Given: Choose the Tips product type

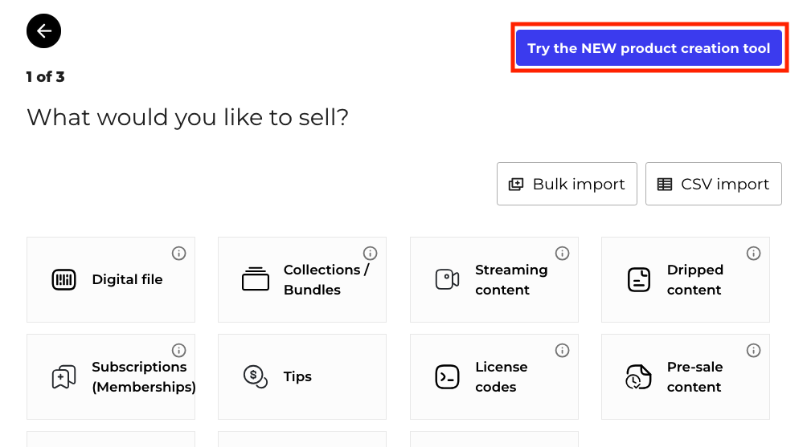Looking at the screenshot, I should click(x=302, y=377).
